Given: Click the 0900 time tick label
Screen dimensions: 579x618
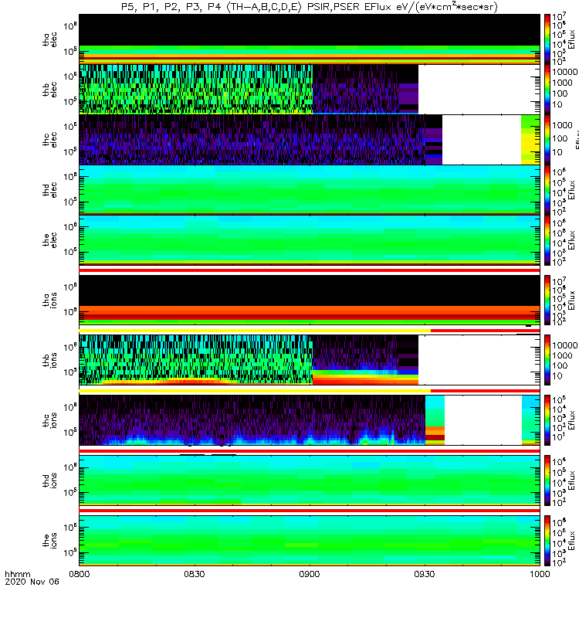Looking at the screenshot, I should 310,574.
